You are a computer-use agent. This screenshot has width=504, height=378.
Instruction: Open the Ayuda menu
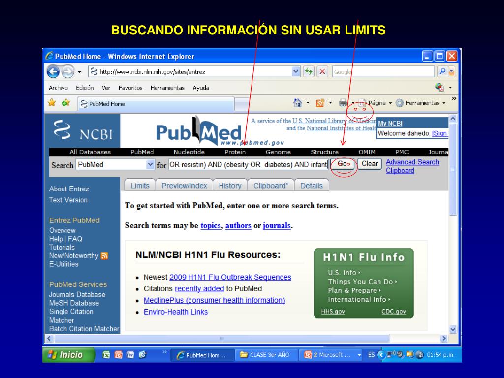pyautogui.click(x=201, y=88)
